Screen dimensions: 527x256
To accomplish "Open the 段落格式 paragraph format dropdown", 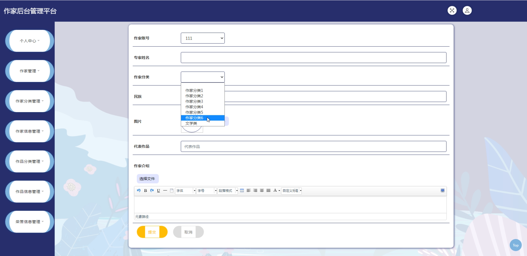I will (228, 191).
